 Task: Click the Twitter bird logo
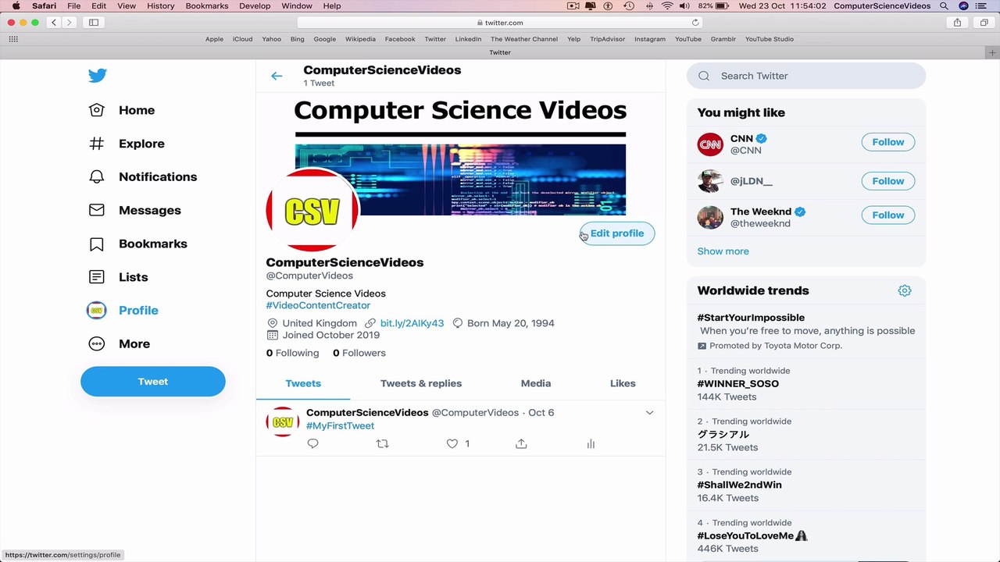click(x=97, y=76)
